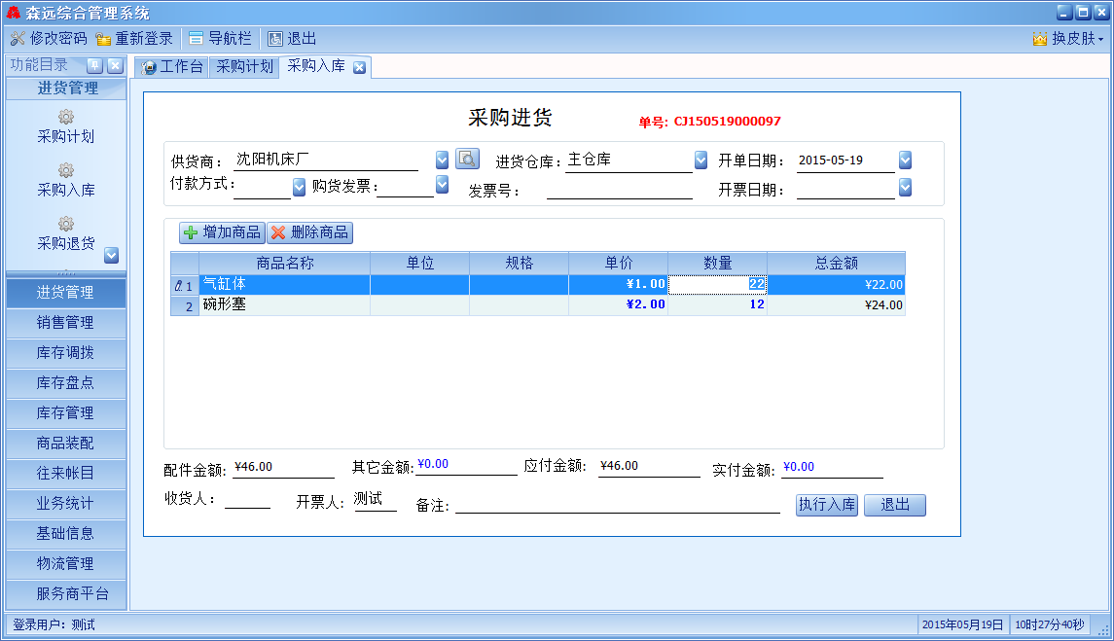This screenshot has height=641, width=1114.
Task: Click the 采购退货 sidebar icon
Action: point(66,225)
